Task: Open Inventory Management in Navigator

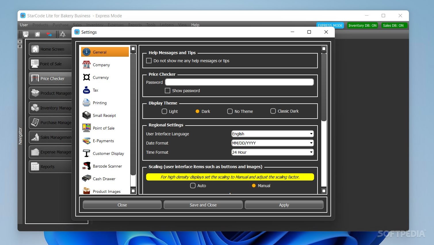Action: coord(50,108)
